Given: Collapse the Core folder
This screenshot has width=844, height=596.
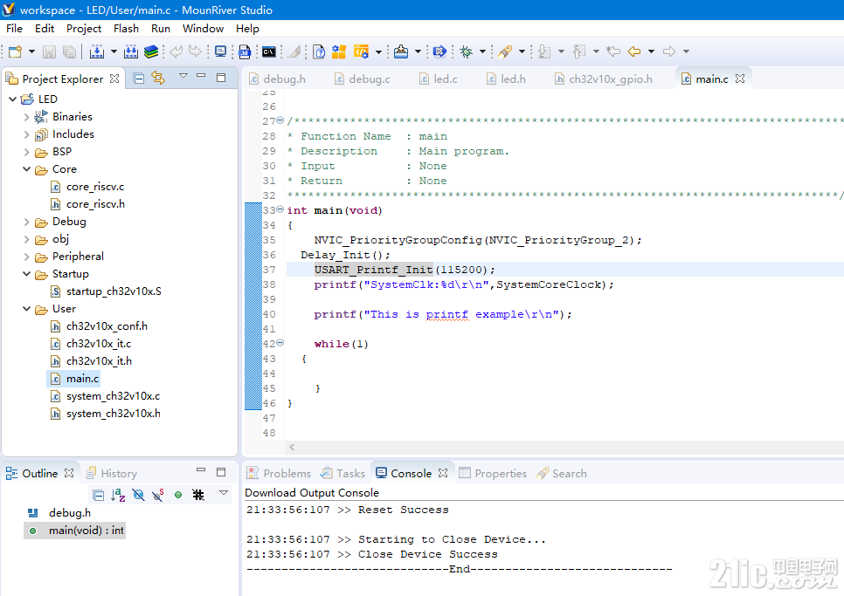Looking at the screenshot, I should point(26,168).
